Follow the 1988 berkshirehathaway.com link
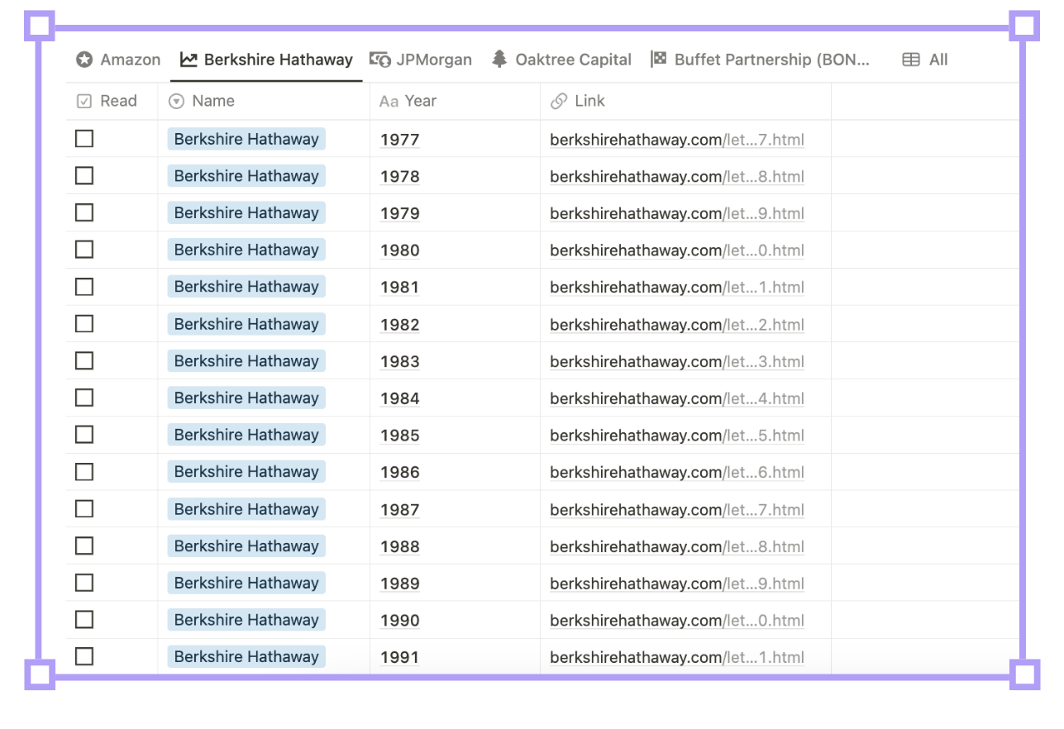Screen dimensions: 1064x729 click(677, 546)
